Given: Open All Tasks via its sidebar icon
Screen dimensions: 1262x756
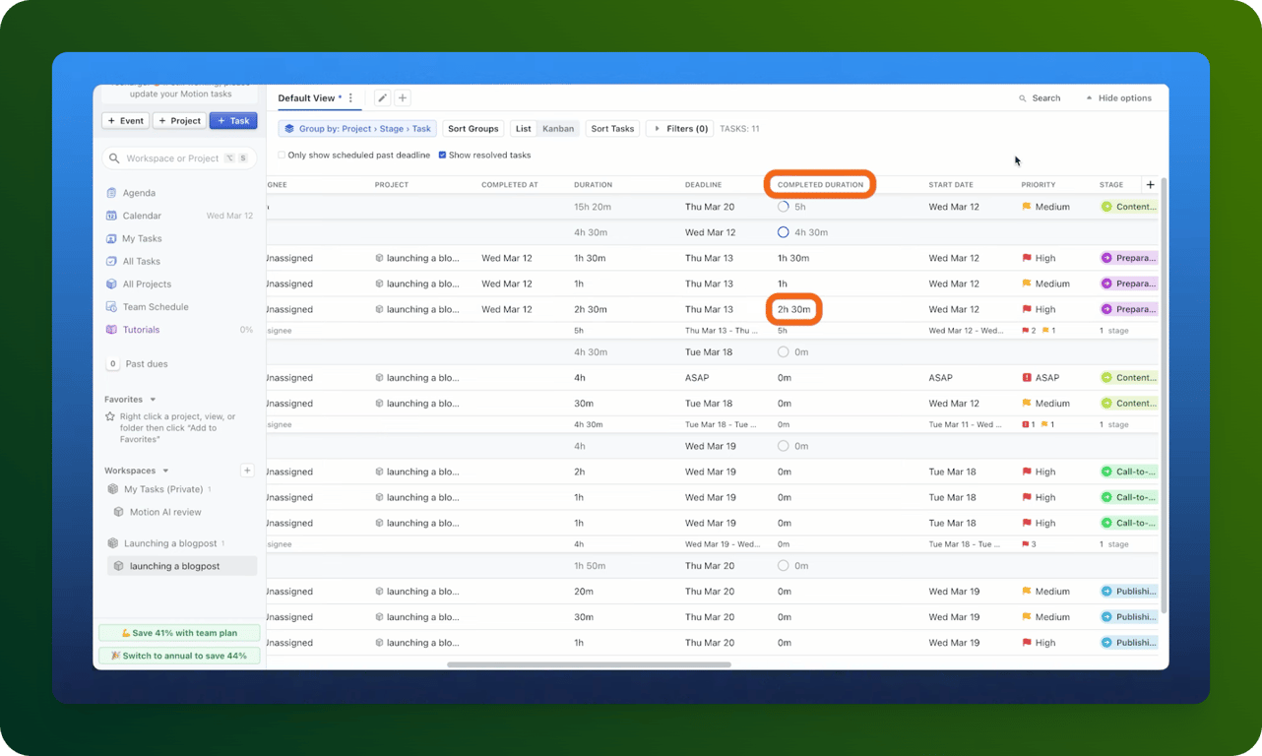Looking at the screenshot, I should point(111,261).
